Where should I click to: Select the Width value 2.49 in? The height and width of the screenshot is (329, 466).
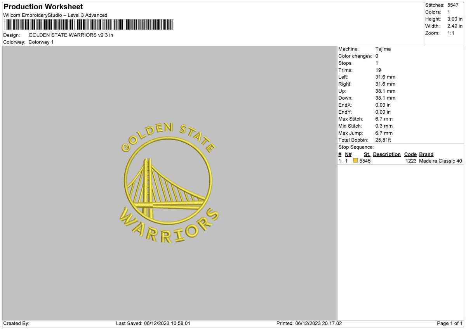click(x=455, y=26)
